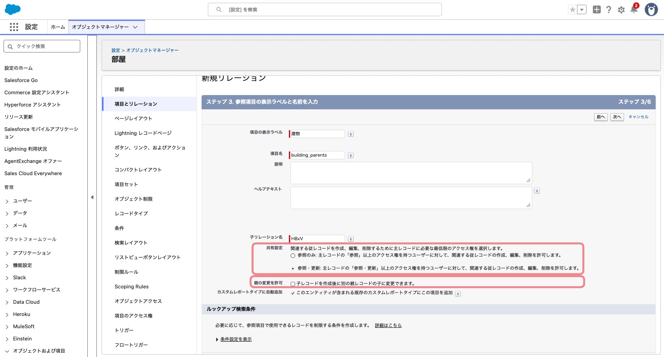Expand the ユーザー tree item
The width and height of the screenshot is (664, 357).
coord(7,201)
